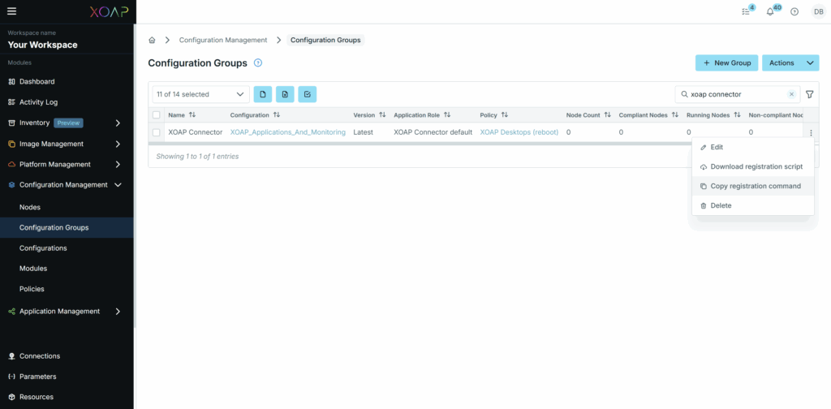The height and width of the screenshot is (409, 831).
Task: Collapse the Configuration Management sidebar section
Action: coord(118,185)
